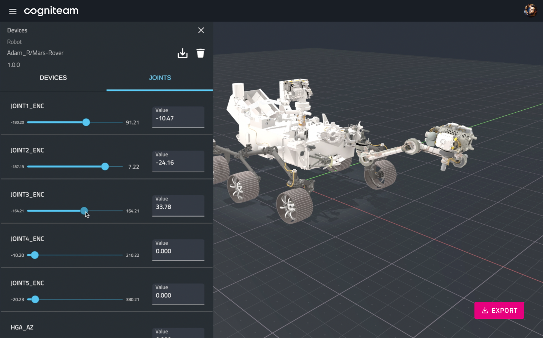Switch to the JOINTS tab
The width and height of the screenshot is (543, 338).
click(160, 78)
